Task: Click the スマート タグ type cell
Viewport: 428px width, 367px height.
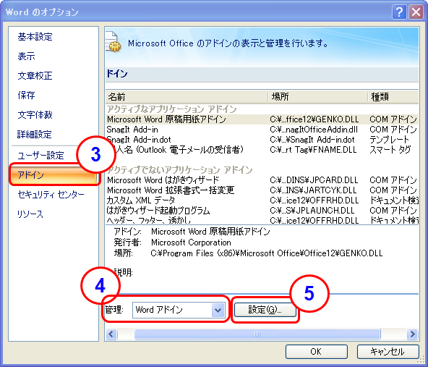Action: (x=390, y=150)
